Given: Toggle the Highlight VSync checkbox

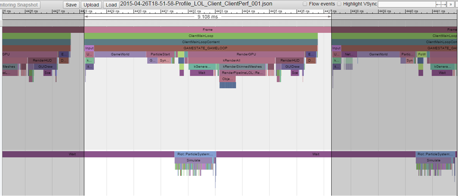Looking at the screenshot, I should click(x=339, y=4).
